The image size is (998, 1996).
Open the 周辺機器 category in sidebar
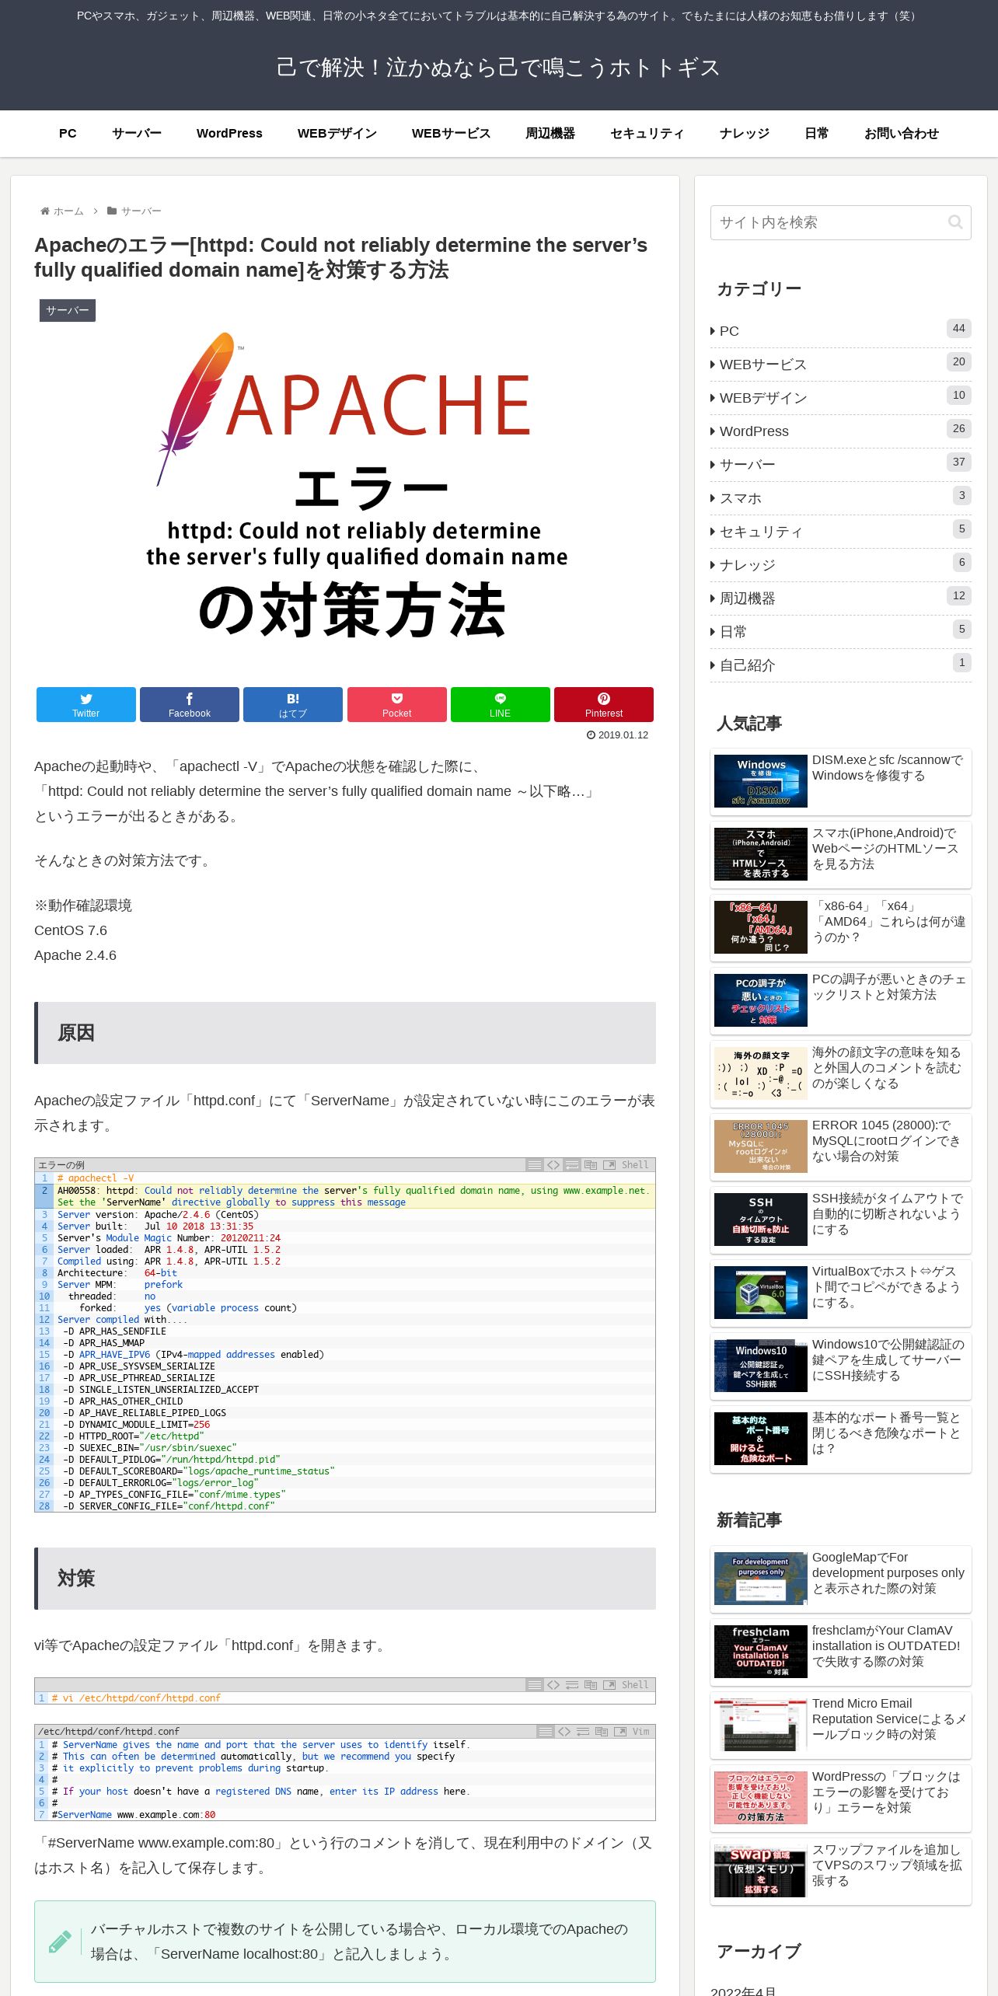point(841,598)
